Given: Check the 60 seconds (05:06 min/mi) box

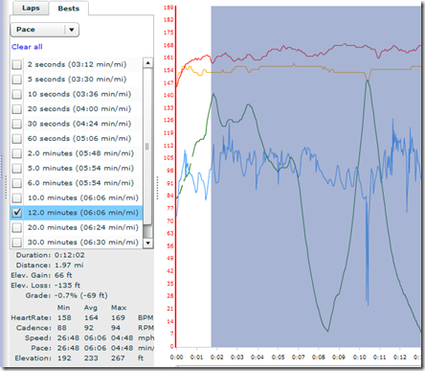Looking at the screenshot, I should pyautogui.click(x=17, y=139).
